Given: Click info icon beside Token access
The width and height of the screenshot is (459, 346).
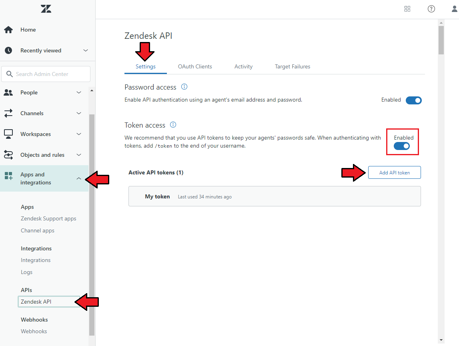Looking at the screenshot, I should 173,125.
